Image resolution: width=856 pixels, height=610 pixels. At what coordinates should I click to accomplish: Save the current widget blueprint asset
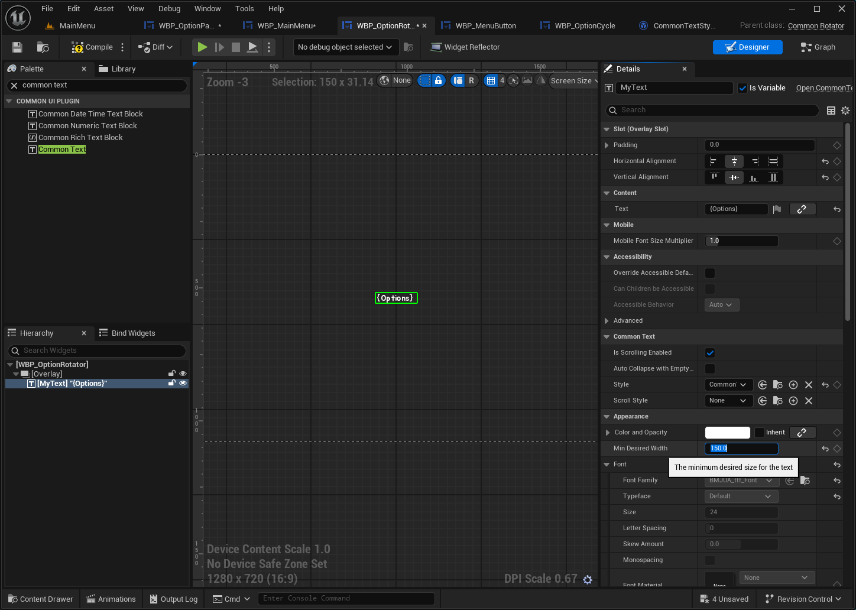click(17, 47)
